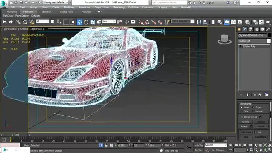Toggle the Percent Snap button

coord(153,22)
